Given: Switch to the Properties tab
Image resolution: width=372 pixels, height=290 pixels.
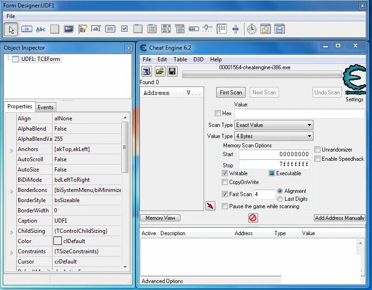Looking at the screenshot, I should (x=20, y=106).
